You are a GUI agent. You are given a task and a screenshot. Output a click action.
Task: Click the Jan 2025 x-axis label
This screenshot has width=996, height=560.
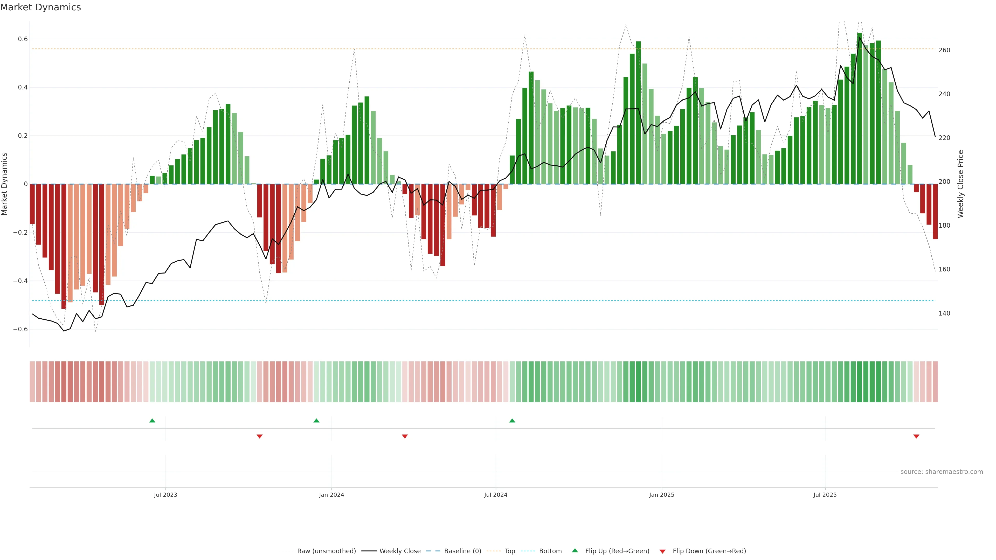pos(662,495)
